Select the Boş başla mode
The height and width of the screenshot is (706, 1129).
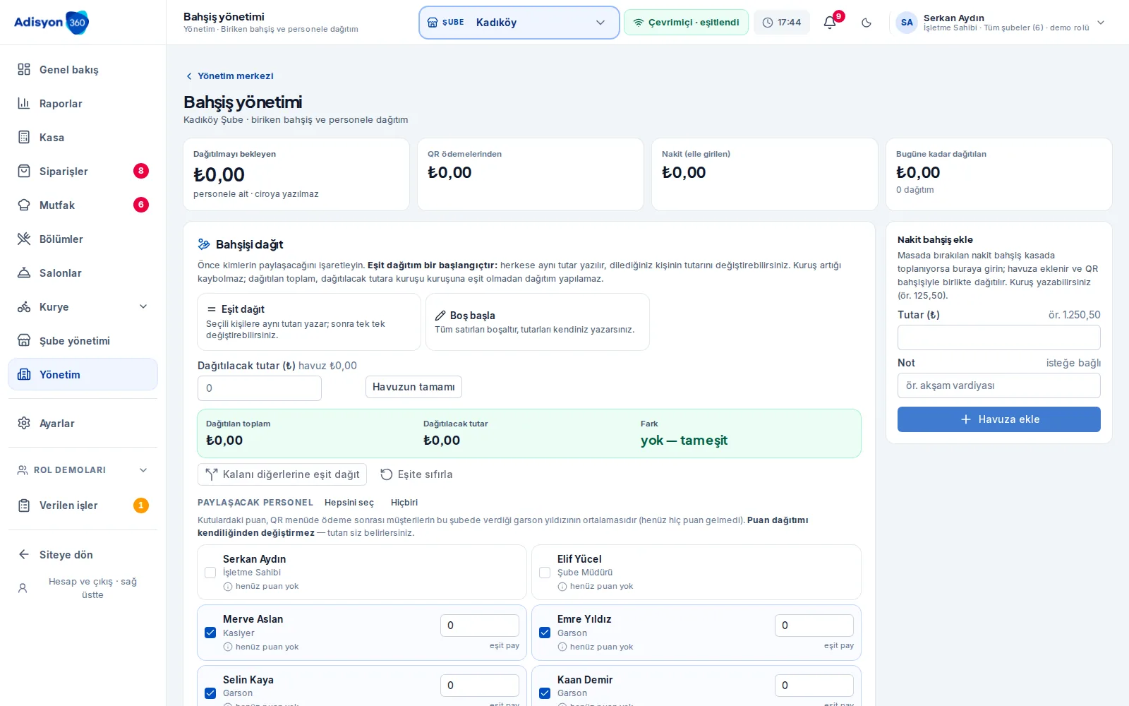(x=538, y=322)
